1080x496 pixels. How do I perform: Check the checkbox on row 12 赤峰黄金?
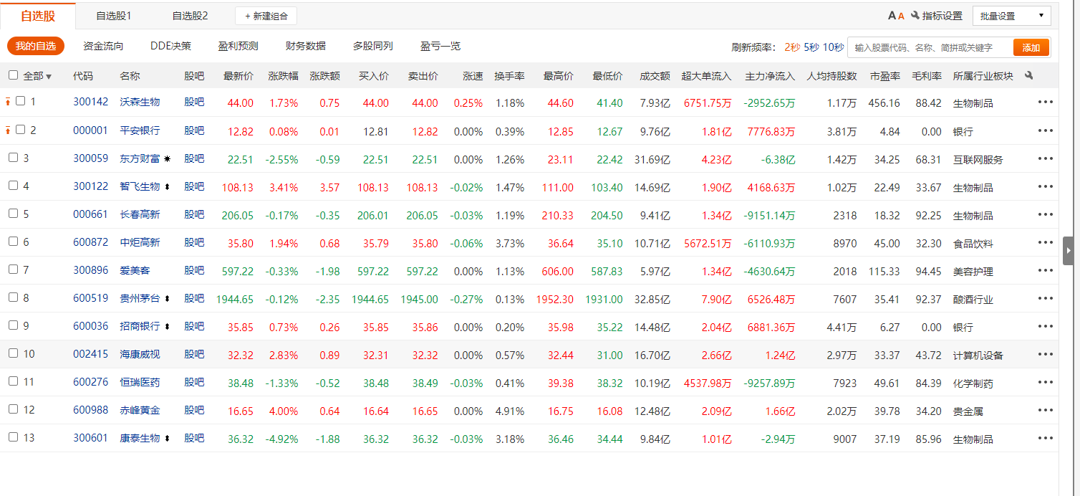[13, 410]
